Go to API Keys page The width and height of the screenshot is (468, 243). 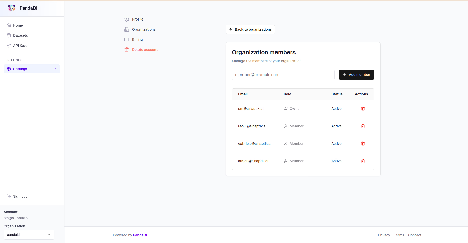click(32, 46)
